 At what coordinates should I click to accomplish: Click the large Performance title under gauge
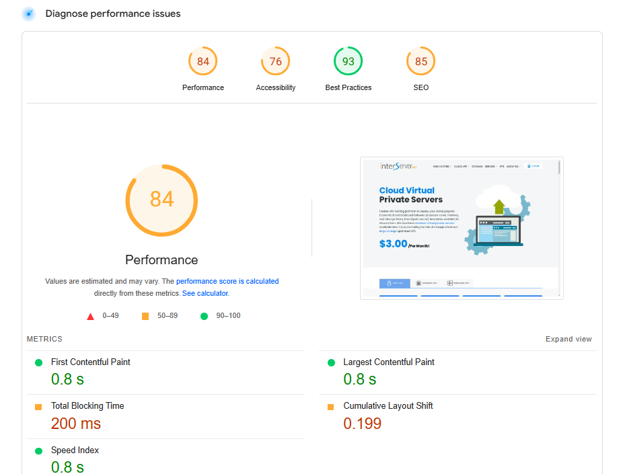[x=161, y=260]
